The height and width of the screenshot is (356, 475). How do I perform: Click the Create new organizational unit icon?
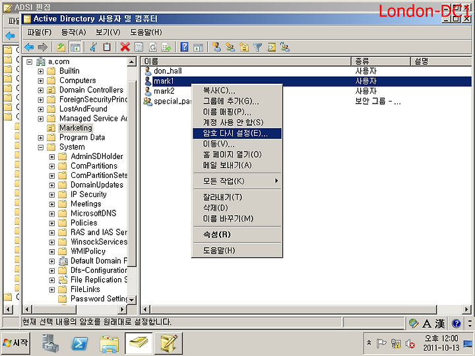tap(244, 47)
